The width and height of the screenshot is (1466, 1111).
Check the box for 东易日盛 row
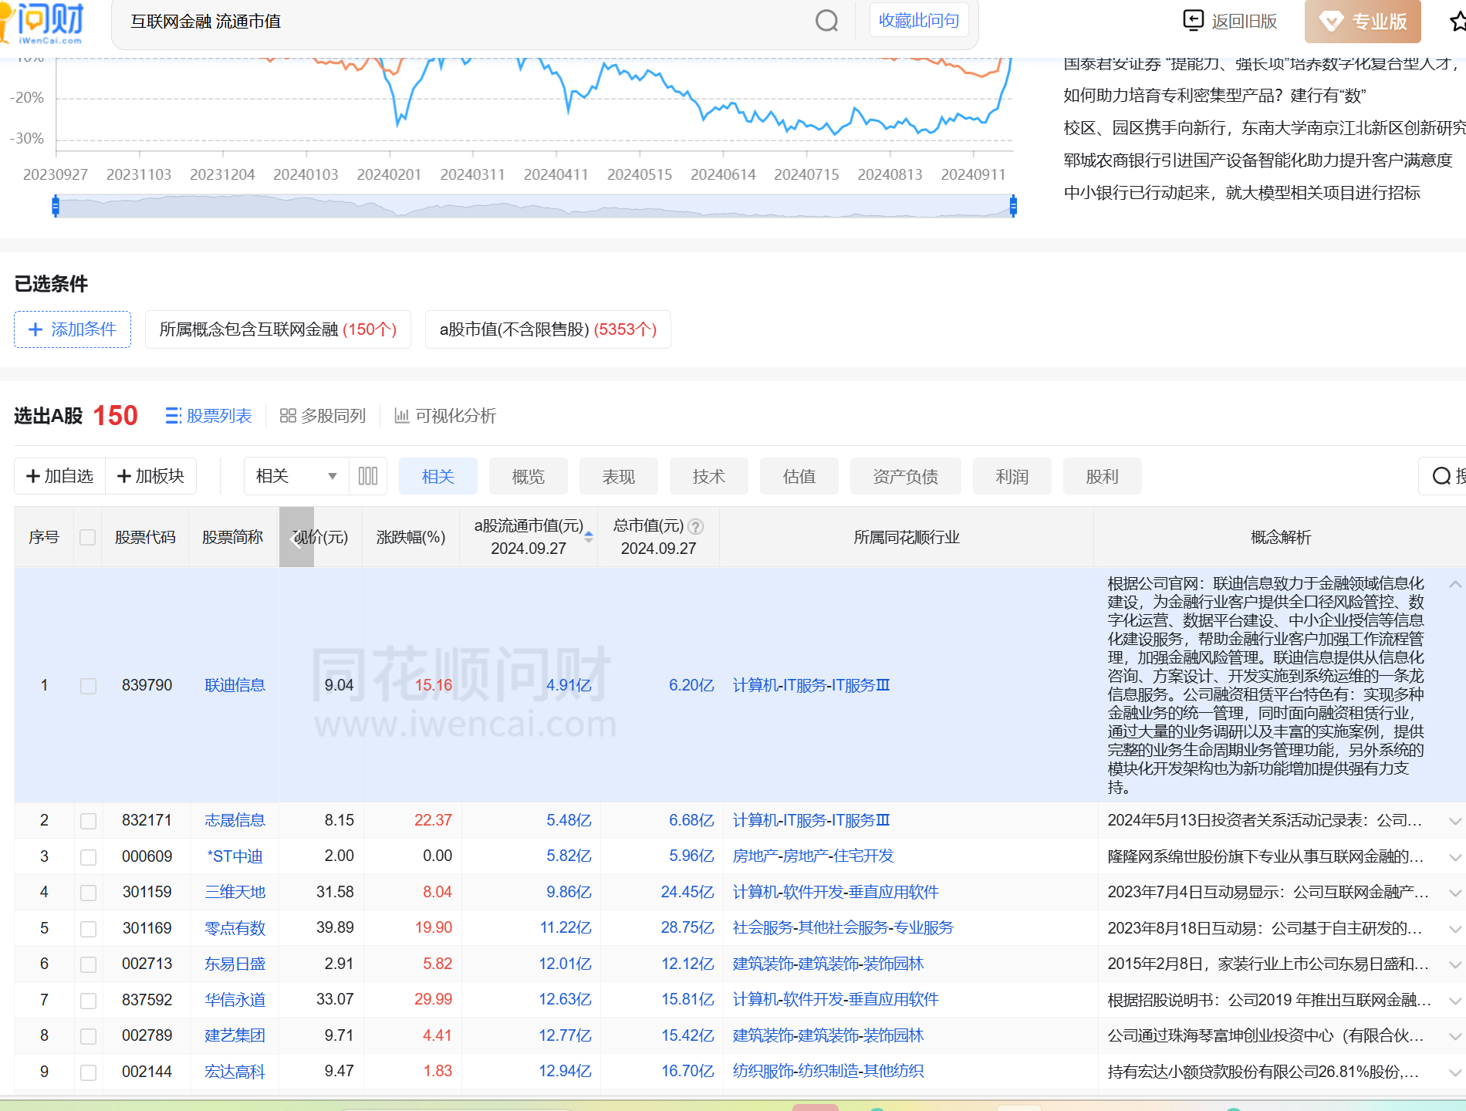click(89, 964)
